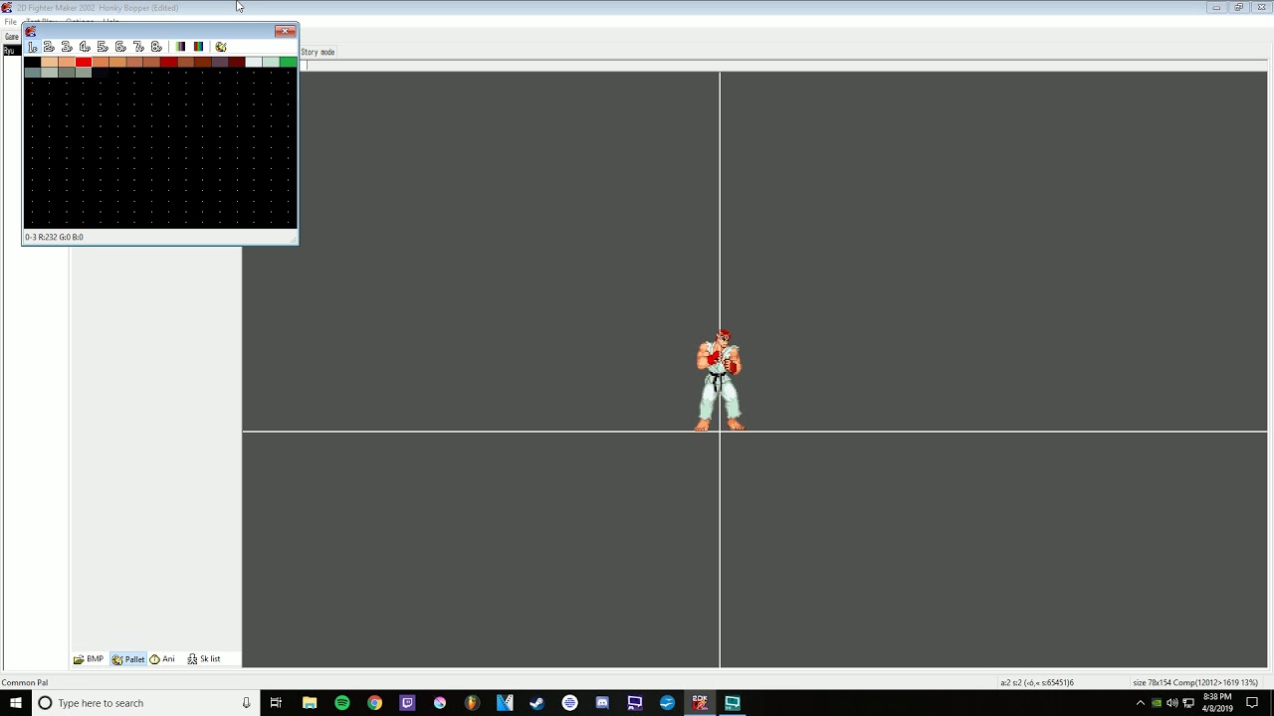Screen dimensions: 1274x716
Task: Select palette slot 7 in palette window
Action: point(138,47)
